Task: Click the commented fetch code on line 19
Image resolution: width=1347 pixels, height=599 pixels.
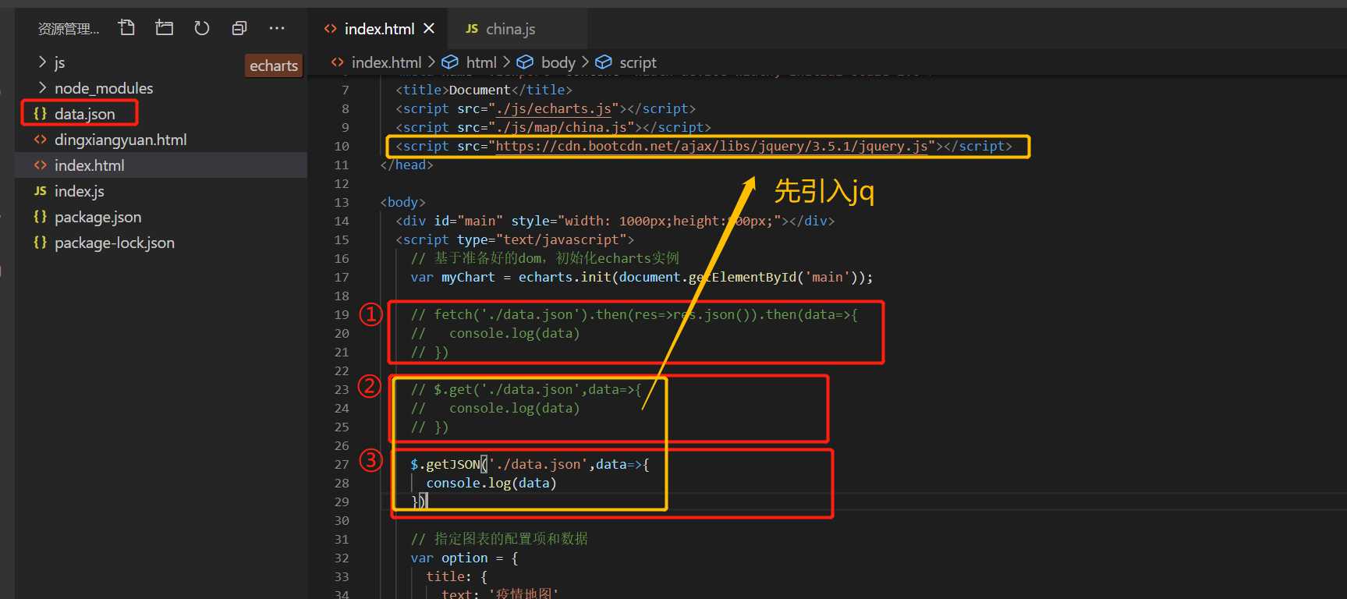Action: (x=634, y=314)
